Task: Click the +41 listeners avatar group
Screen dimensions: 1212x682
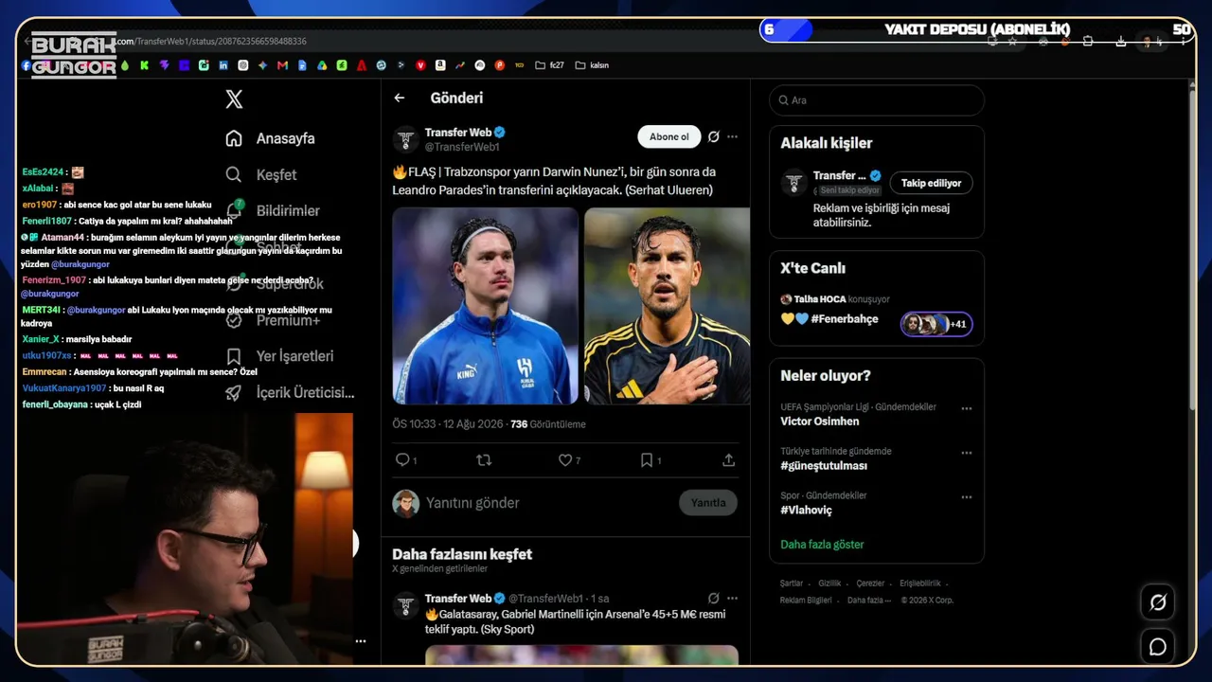Action: (936, 324)
